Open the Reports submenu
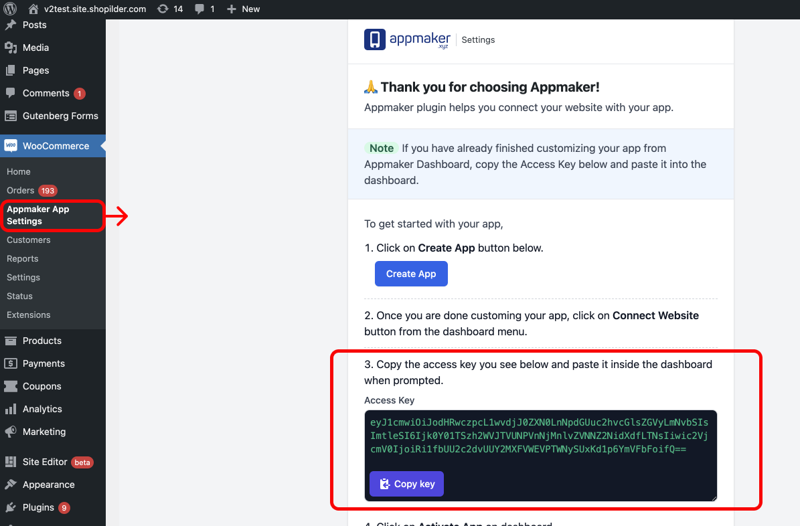Viewport: 800px width, 526px height. coord(23,259)
